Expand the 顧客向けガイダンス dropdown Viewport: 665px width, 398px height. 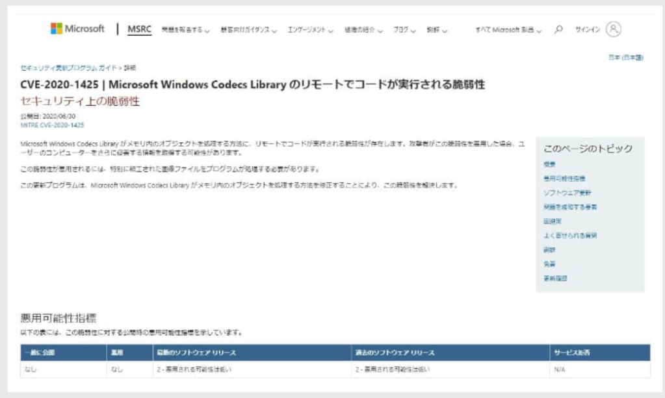(x=249, y=30)
